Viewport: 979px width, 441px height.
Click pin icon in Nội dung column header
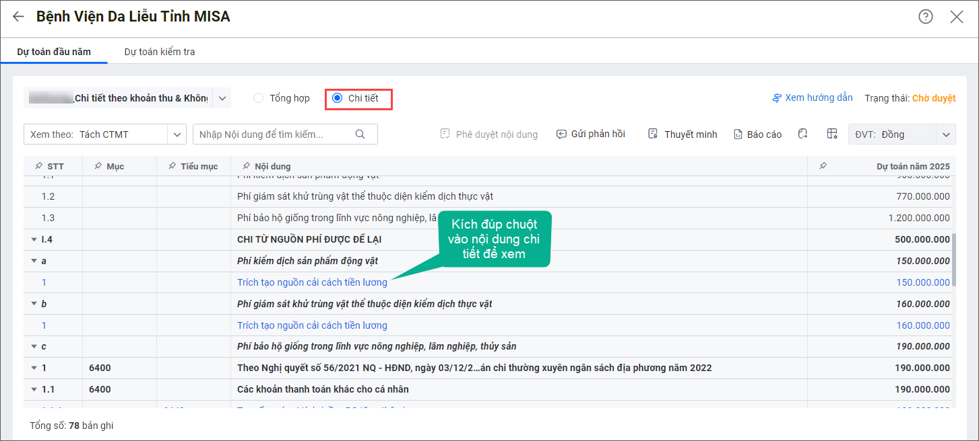[245, 166]
